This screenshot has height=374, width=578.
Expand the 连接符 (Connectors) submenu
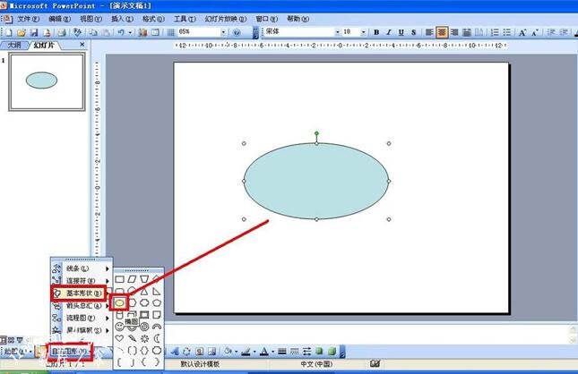[x=82, y=281]
